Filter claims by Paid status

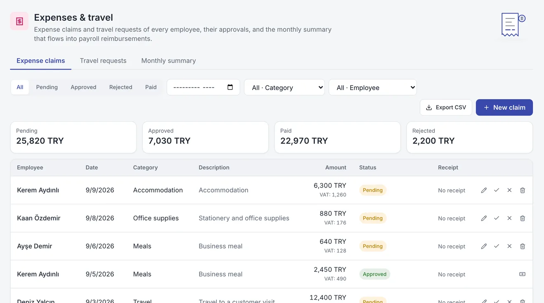(x=151, y=87)
